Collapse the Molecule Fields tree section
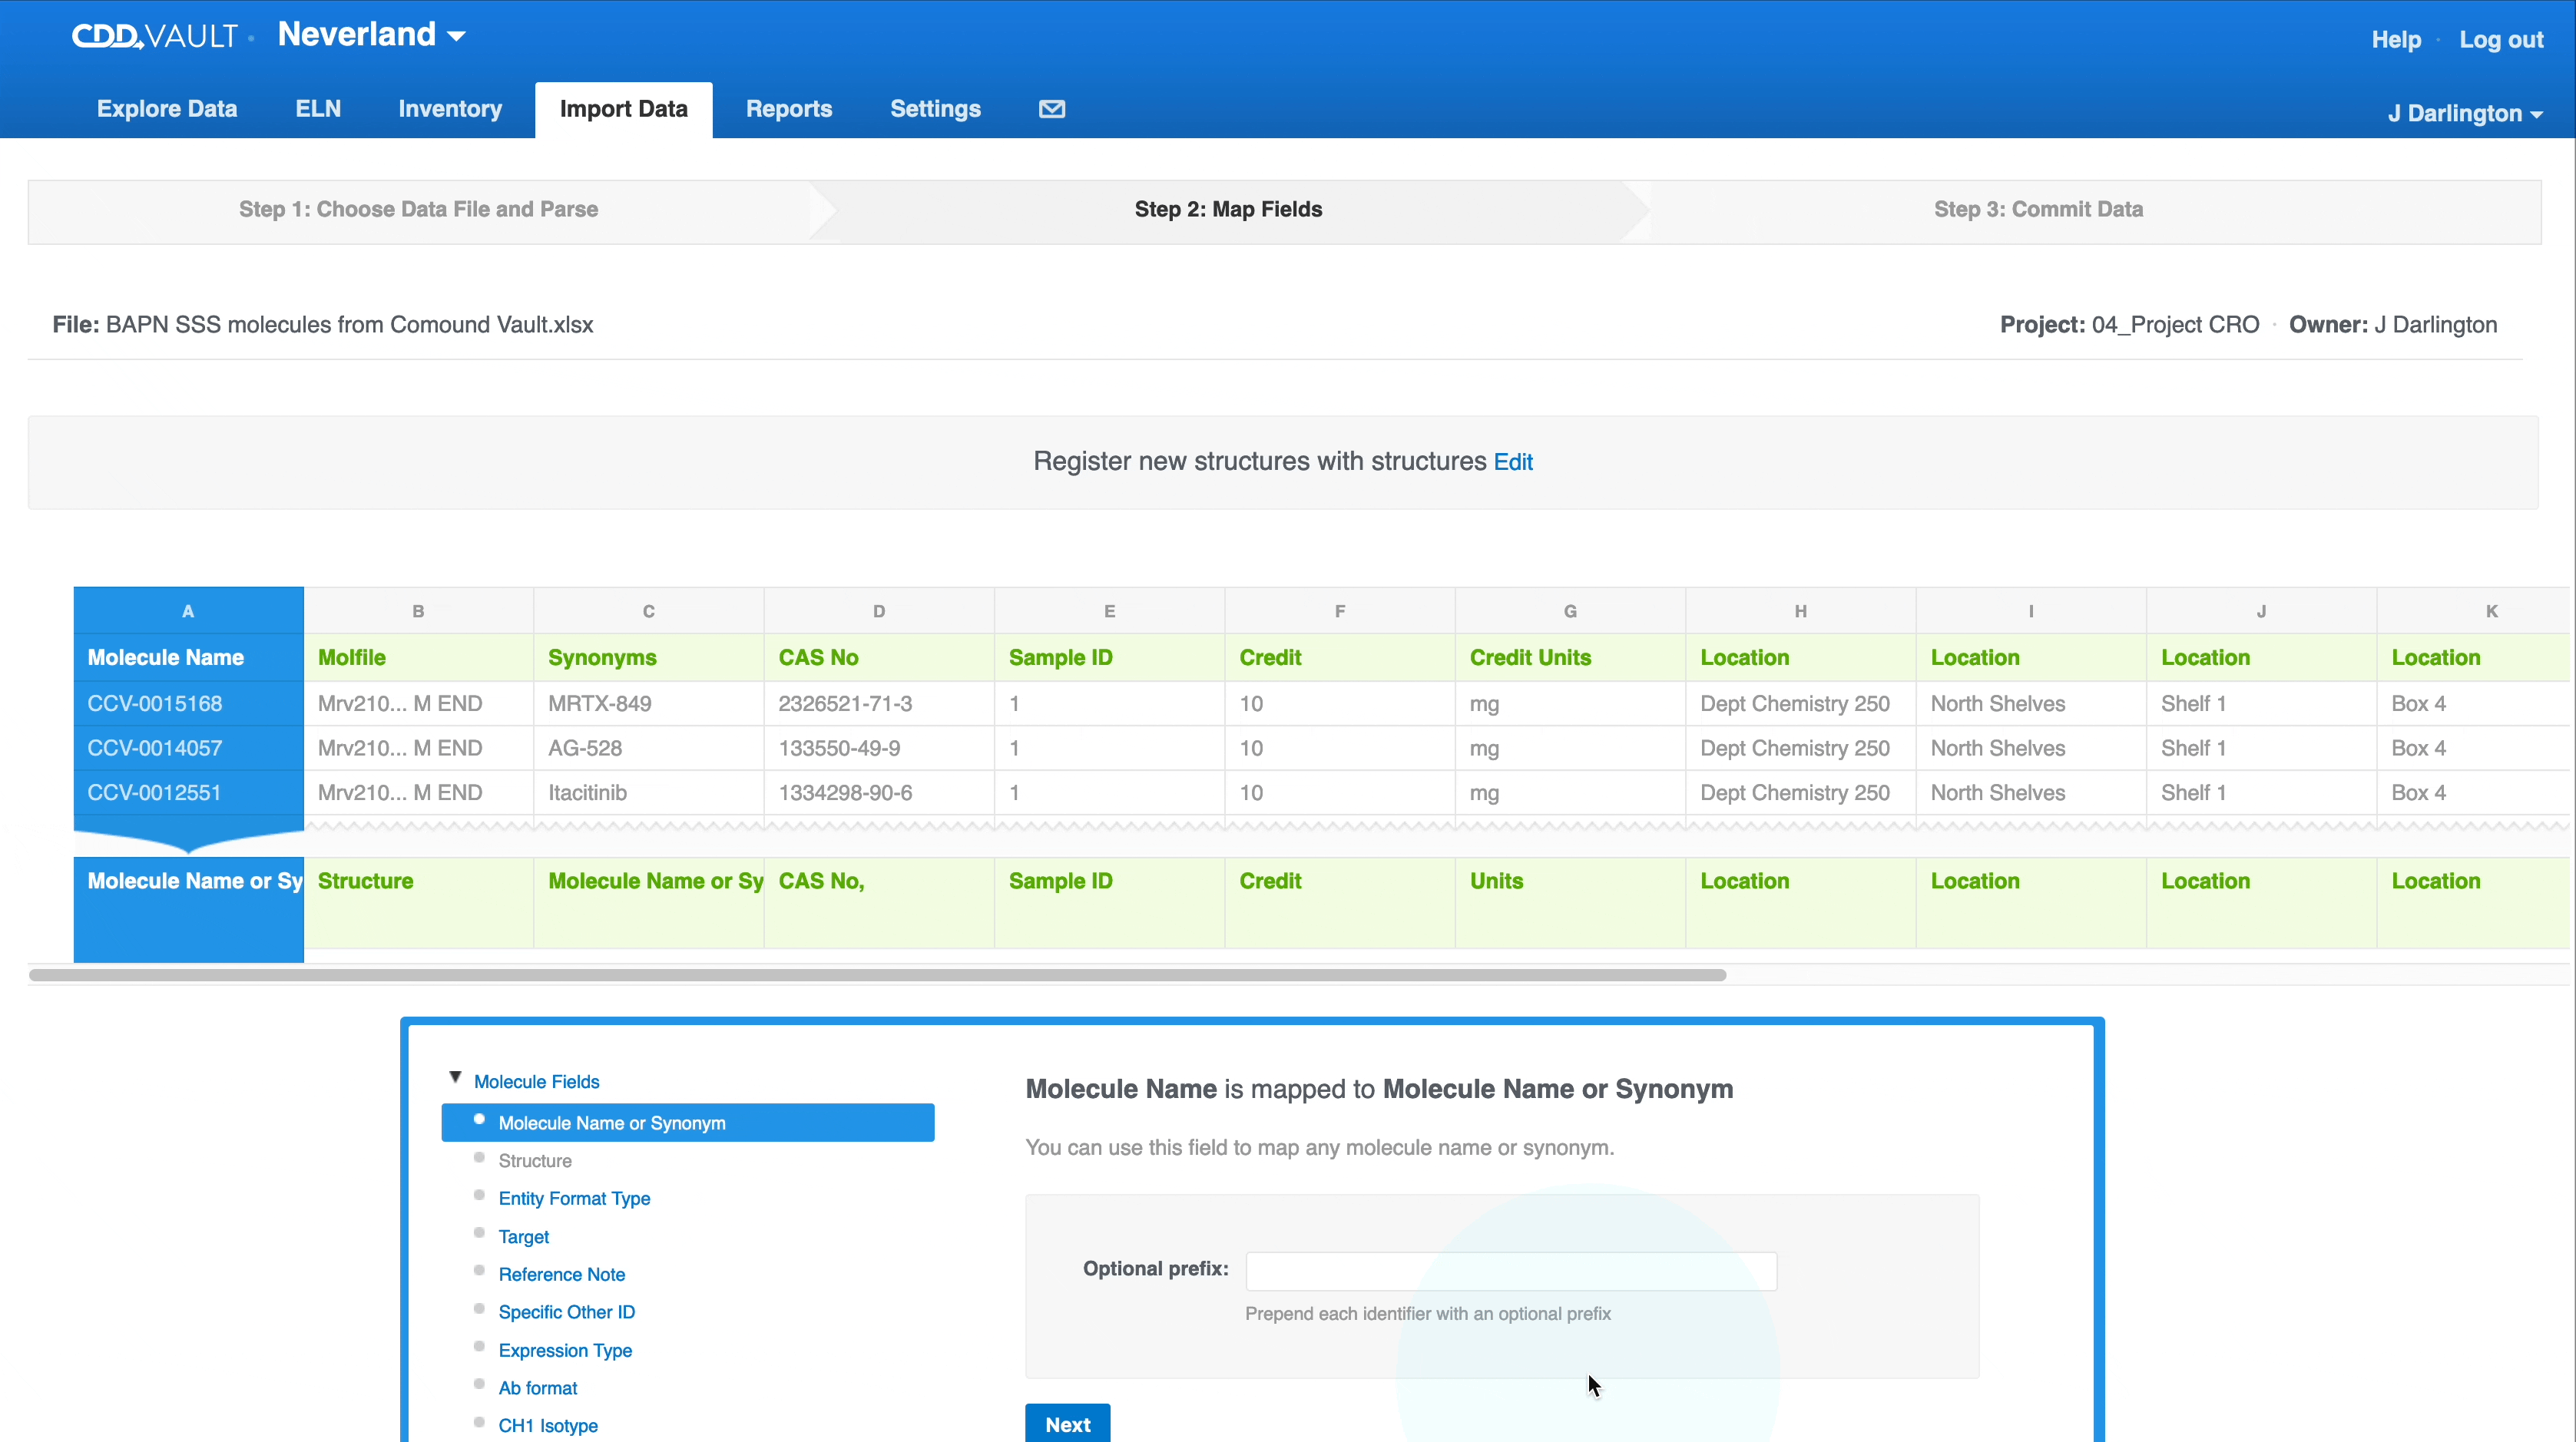The image size is (2576, 1442). (x=455, y=1078)
